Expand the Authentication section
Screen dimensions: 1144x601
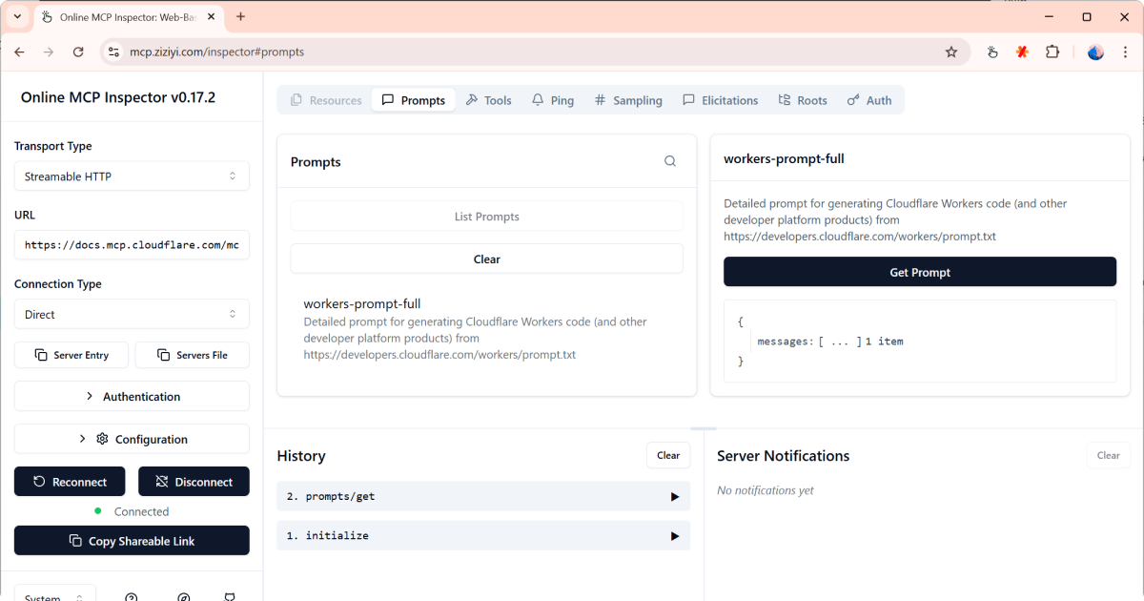pos(132,396)
